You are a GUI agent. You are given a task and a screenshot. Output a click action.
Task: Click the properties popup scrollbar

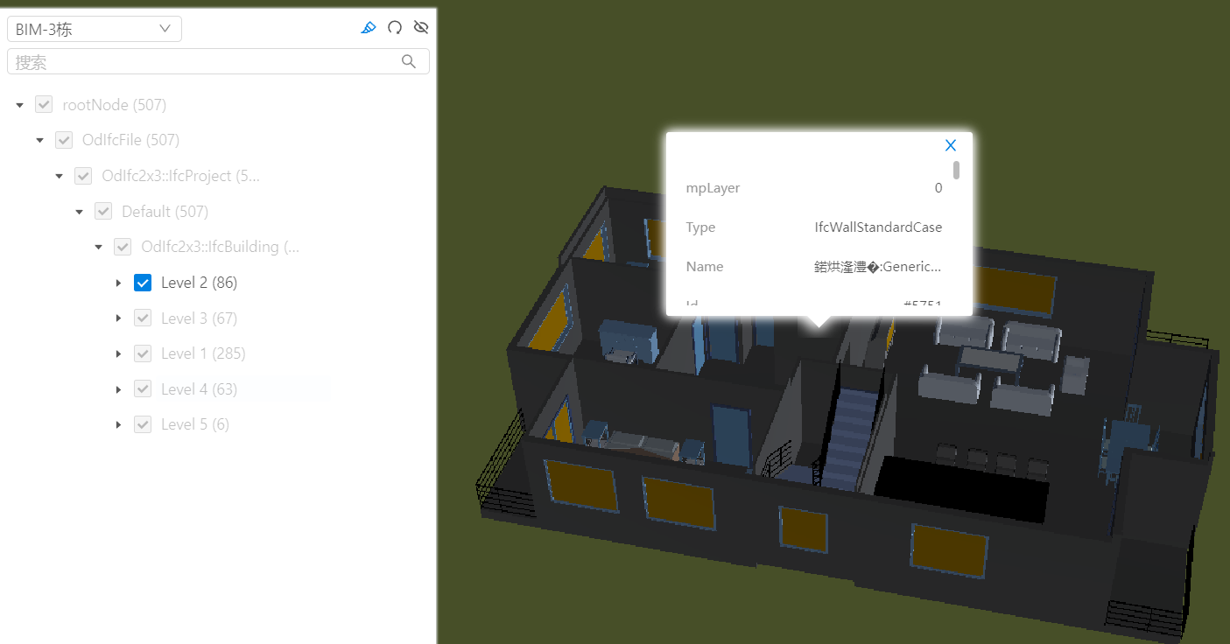click(956, 170)
